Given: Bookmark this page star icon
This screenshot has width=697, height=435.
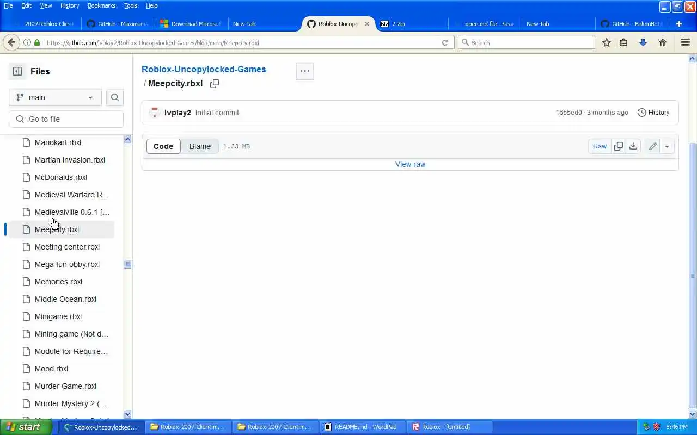Looking at the screenshot, I should pyautogui.click(x=606, y=42).
